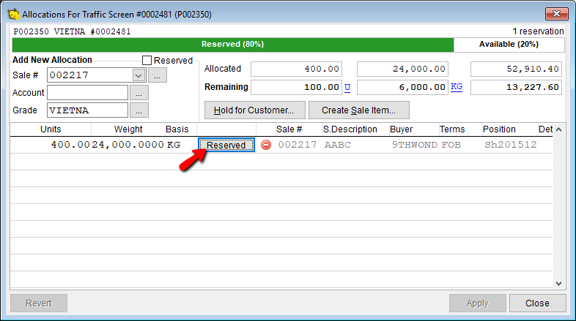Click the 002217 sale number cell
Image resolution: width=576 pixels, height=321 pixels.
(x=298, y=145)
